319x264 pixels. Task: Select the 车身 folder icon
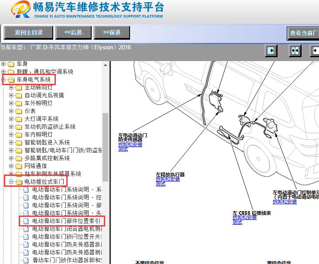point(11,64)
